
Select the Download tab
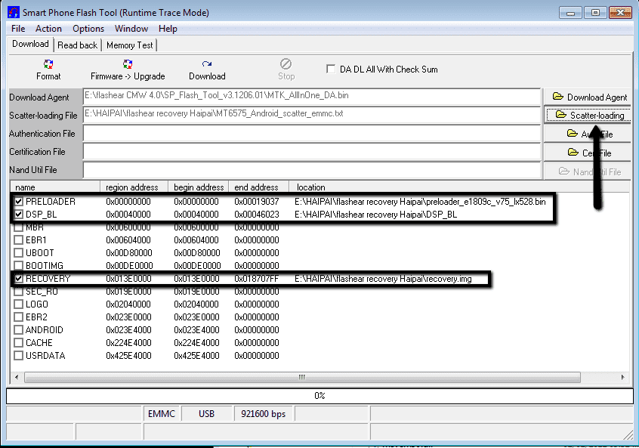point(30,44)
